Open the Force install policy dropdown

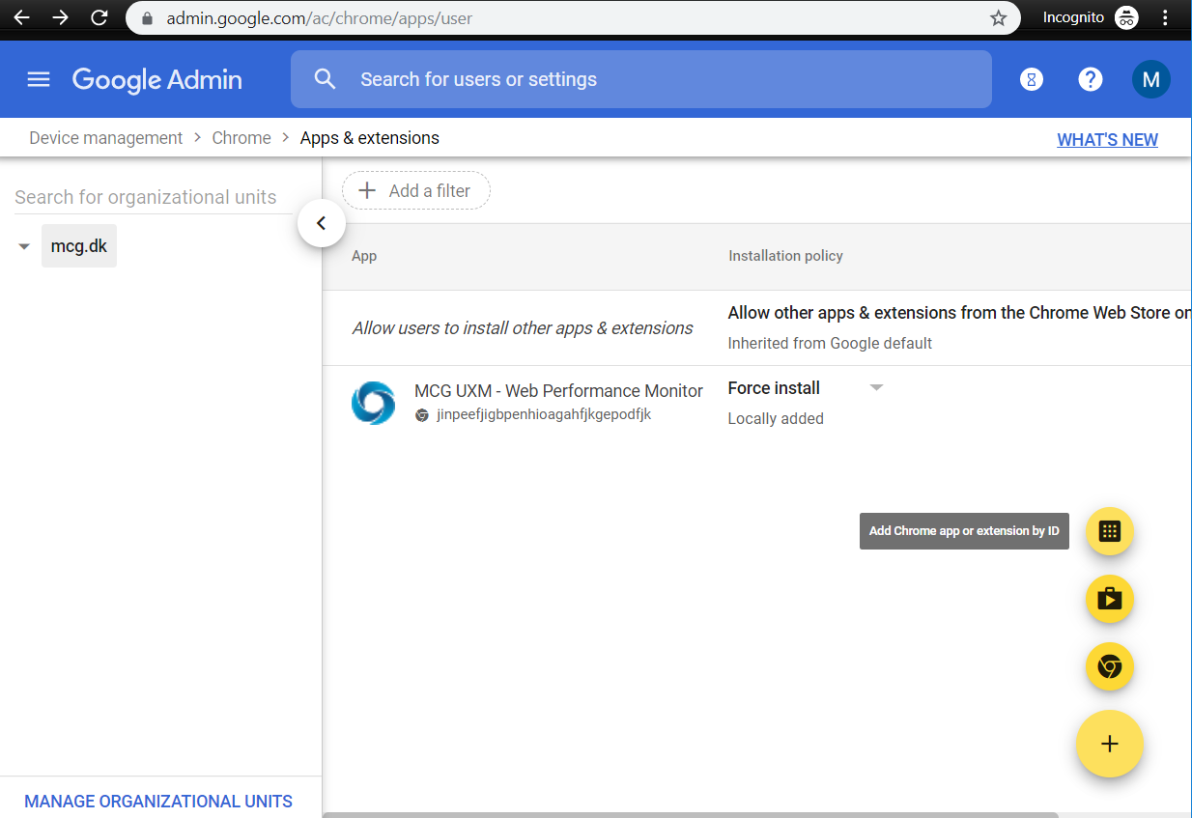click(x=876, y=388)
